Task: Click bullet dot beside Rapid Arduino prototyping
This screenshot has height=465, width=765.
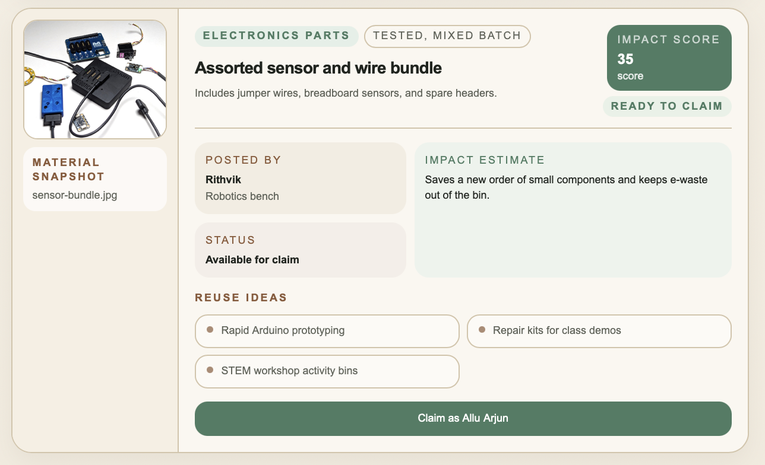Action: pyautogui.click(x=210, y=329)
